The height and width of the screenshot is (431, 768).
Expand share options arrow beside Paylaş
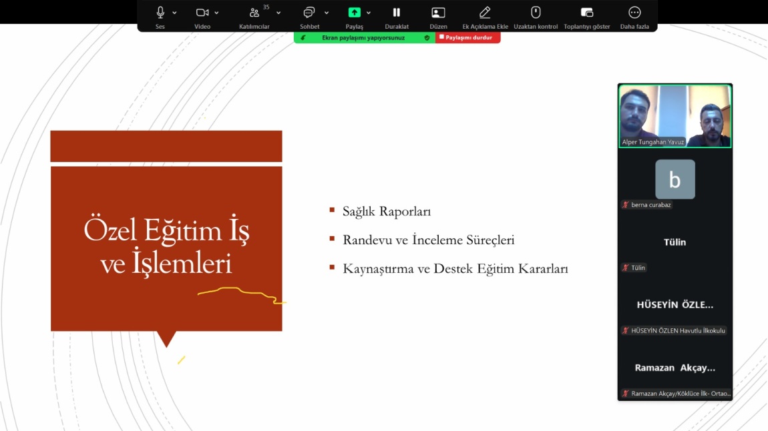pyautogui.click(x=369, y=13)
